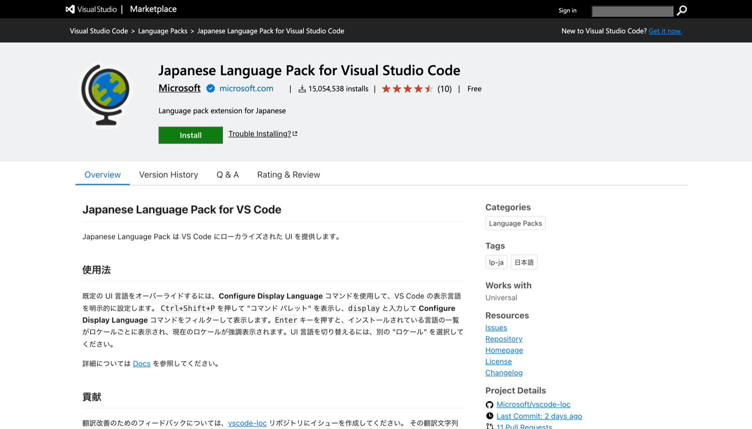The width and height of the screenshot is (752, 429).
Task: Open the Repository resource link
Action: point(504,339)
